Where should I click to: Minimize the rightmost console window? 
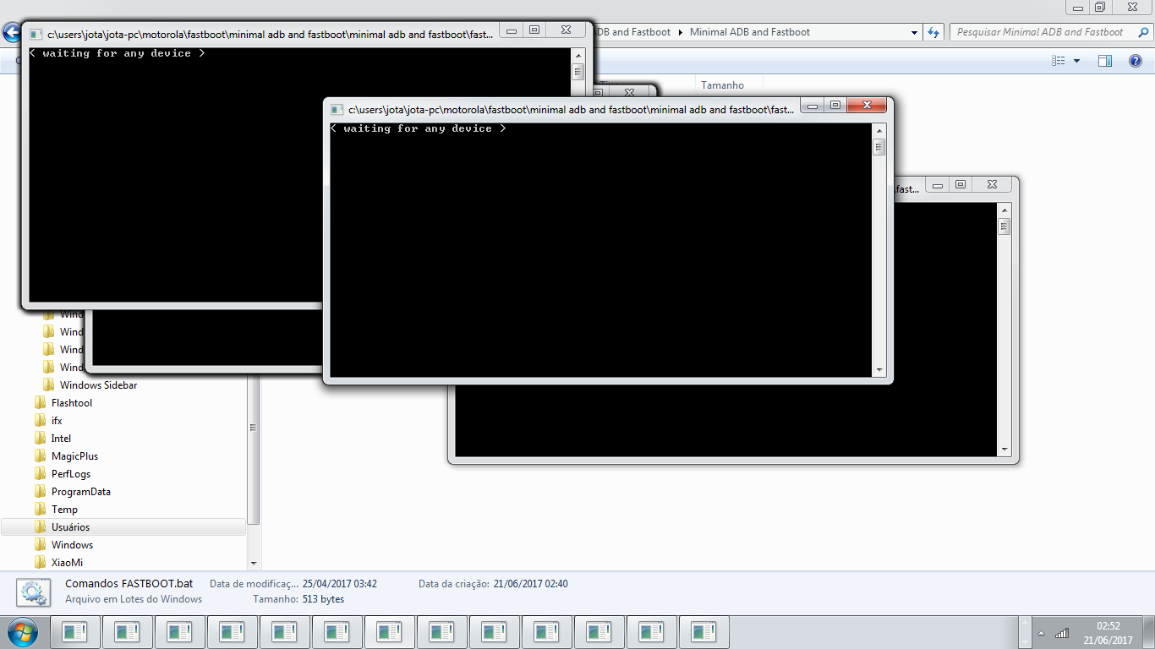pos(938,185)
